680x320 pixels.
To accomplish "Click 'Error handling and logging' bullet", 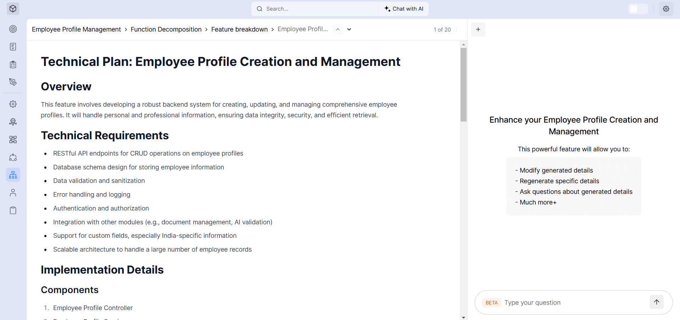I will 92,195.
